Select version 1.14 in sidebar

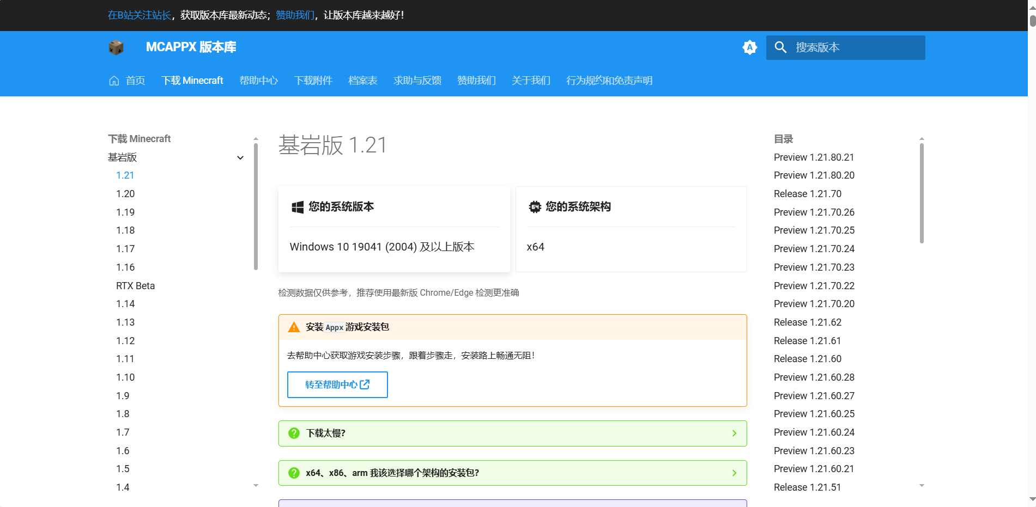point(125,304)
